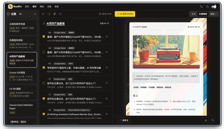
Task: Click the typewriter poster image
Action: point(166,52)
